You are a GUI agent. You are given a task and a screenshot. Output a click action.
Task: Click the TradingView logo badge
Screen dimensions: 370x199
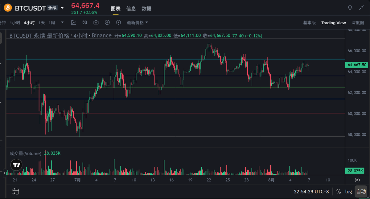[16, 165]
